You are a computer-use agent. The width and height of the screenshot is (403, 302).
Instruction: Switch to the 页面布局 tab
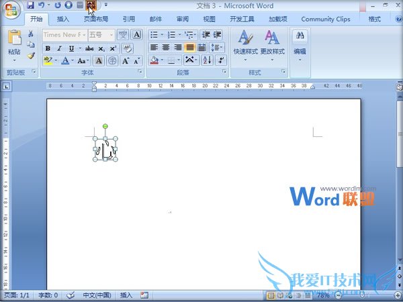(96, 19)
